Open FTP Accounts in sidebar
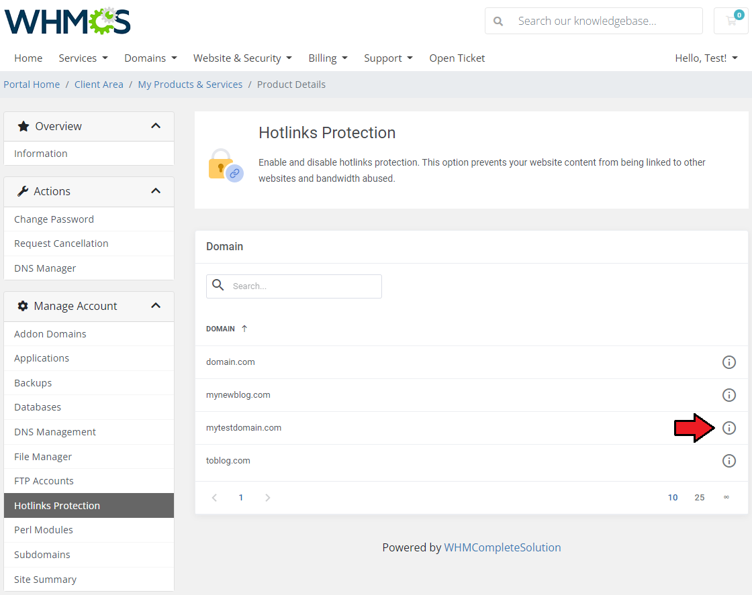The image size is (752, 595). point(89,481)
